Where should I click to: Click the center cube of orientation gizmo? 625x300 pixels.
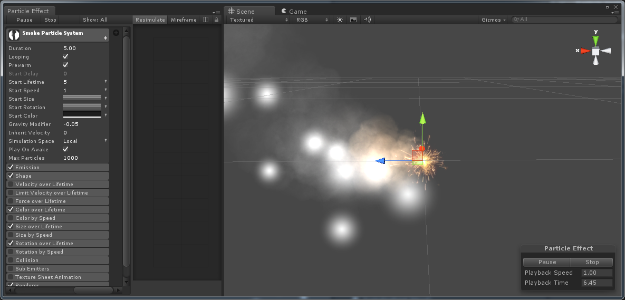tap(595, 51)
